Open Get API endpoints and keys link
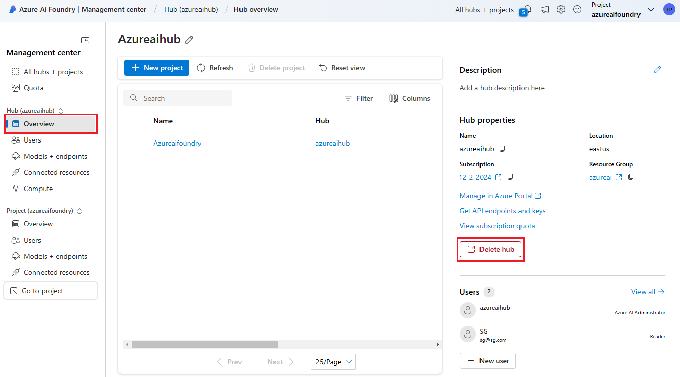Image resolution: width=680 pixels, height=377 pixels. click(503, 211)
